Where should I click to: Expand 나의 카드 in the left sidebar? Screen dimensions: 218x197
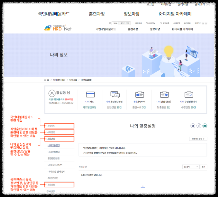click(x=59, y=126)
